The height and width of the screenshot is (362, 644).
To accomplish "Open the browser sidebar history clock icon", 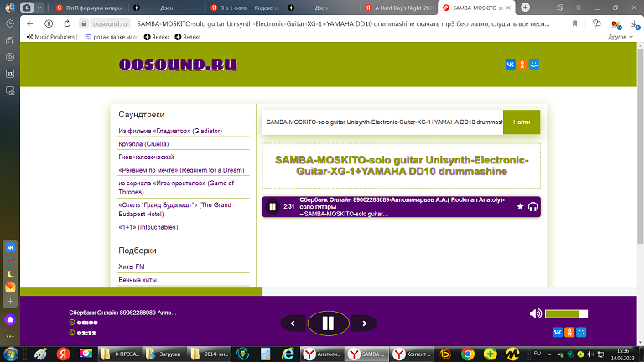I will point(10,23).
